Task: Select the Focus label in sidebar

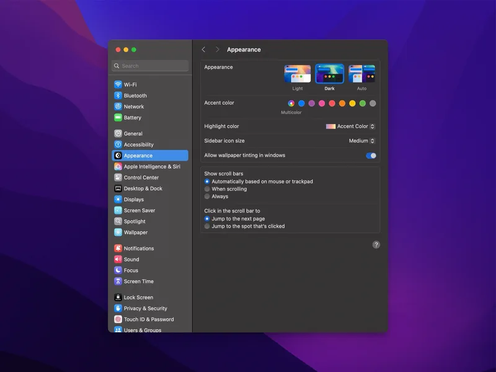Action: point(131,270)
